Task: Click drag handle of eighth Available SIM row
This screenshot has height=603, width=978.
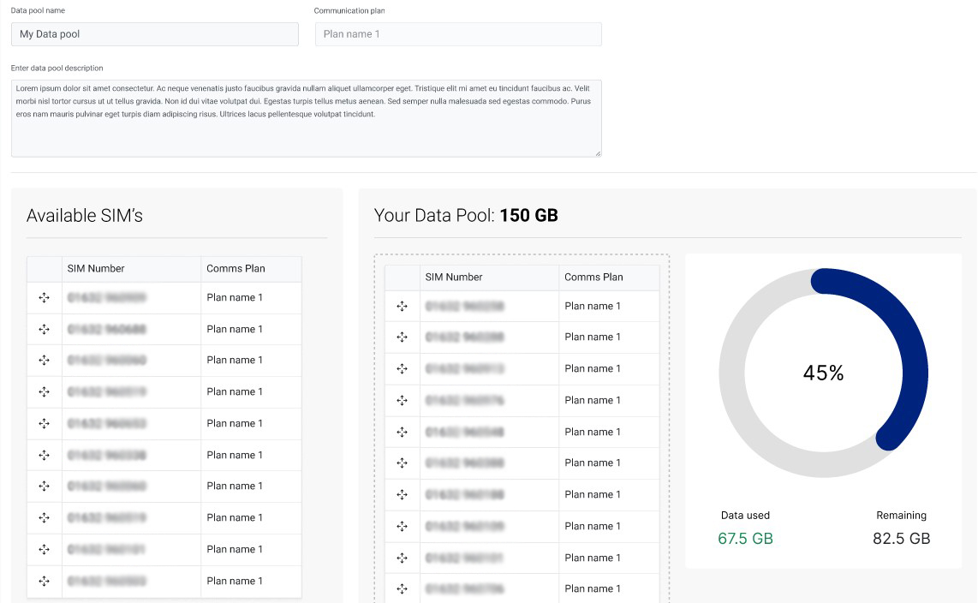Action: tap(45, 517)
